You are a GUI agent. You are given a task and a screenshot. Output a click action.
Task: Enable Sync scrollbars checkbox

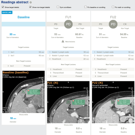coord(58,7)
